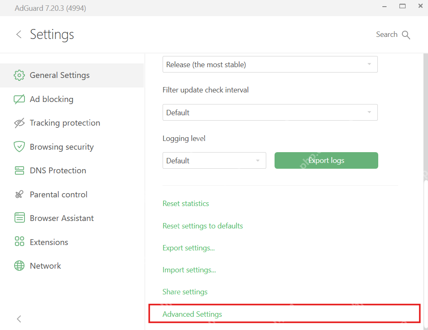Expand the Filter update check interval dropdown

[x=270, y=112]
